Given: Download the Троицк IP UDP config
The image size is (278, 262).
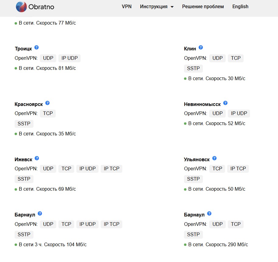Looking at the screenshot, I should (69, 58).
